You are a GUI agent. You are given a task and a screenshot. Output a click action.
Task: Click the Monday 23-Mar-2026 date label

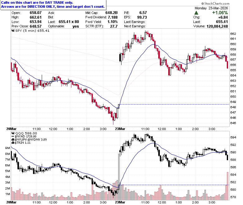(211, 8)
